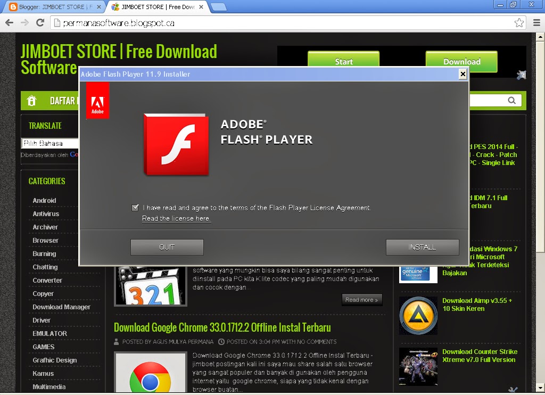Viewport: 545px width, 395px height.
Task: Open Download Aimp v3.55 sidebar link
Action: (477, 305)
